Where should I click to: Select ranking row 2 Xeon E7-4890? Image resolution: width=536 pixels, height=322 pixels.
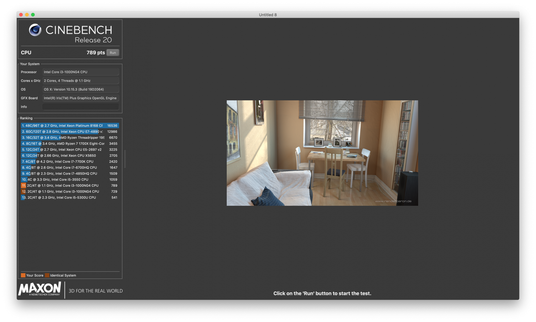point(70,131)
